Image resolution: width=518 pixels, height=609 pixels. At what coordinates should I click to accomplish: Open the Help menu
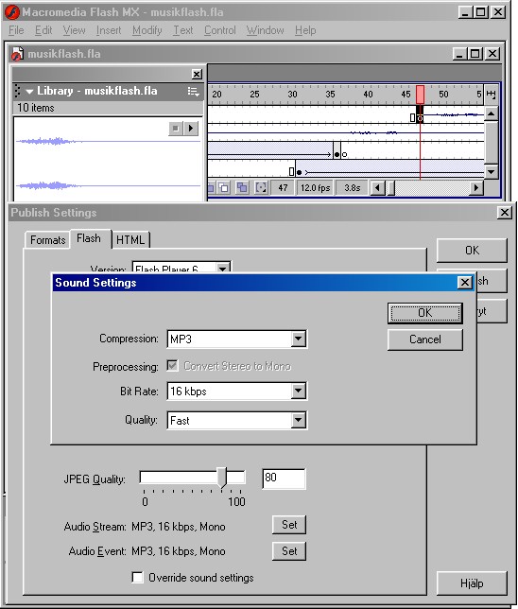click(x=305, y=30)
